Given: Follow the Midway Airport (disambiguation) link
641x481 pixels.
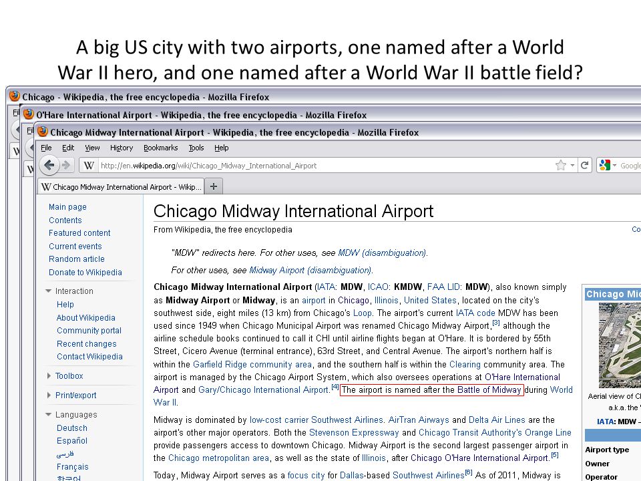Looking at the screenshot, I should click(x=310, y=271).
